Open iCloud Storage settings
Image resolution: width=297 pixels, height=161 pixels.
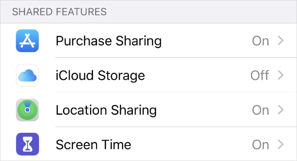tap(148, 75)
